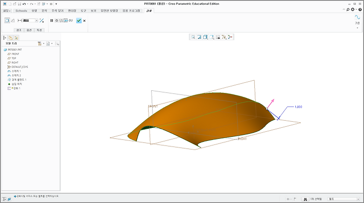Select the FRONT datum plane in tree

(x=13, y=54)
